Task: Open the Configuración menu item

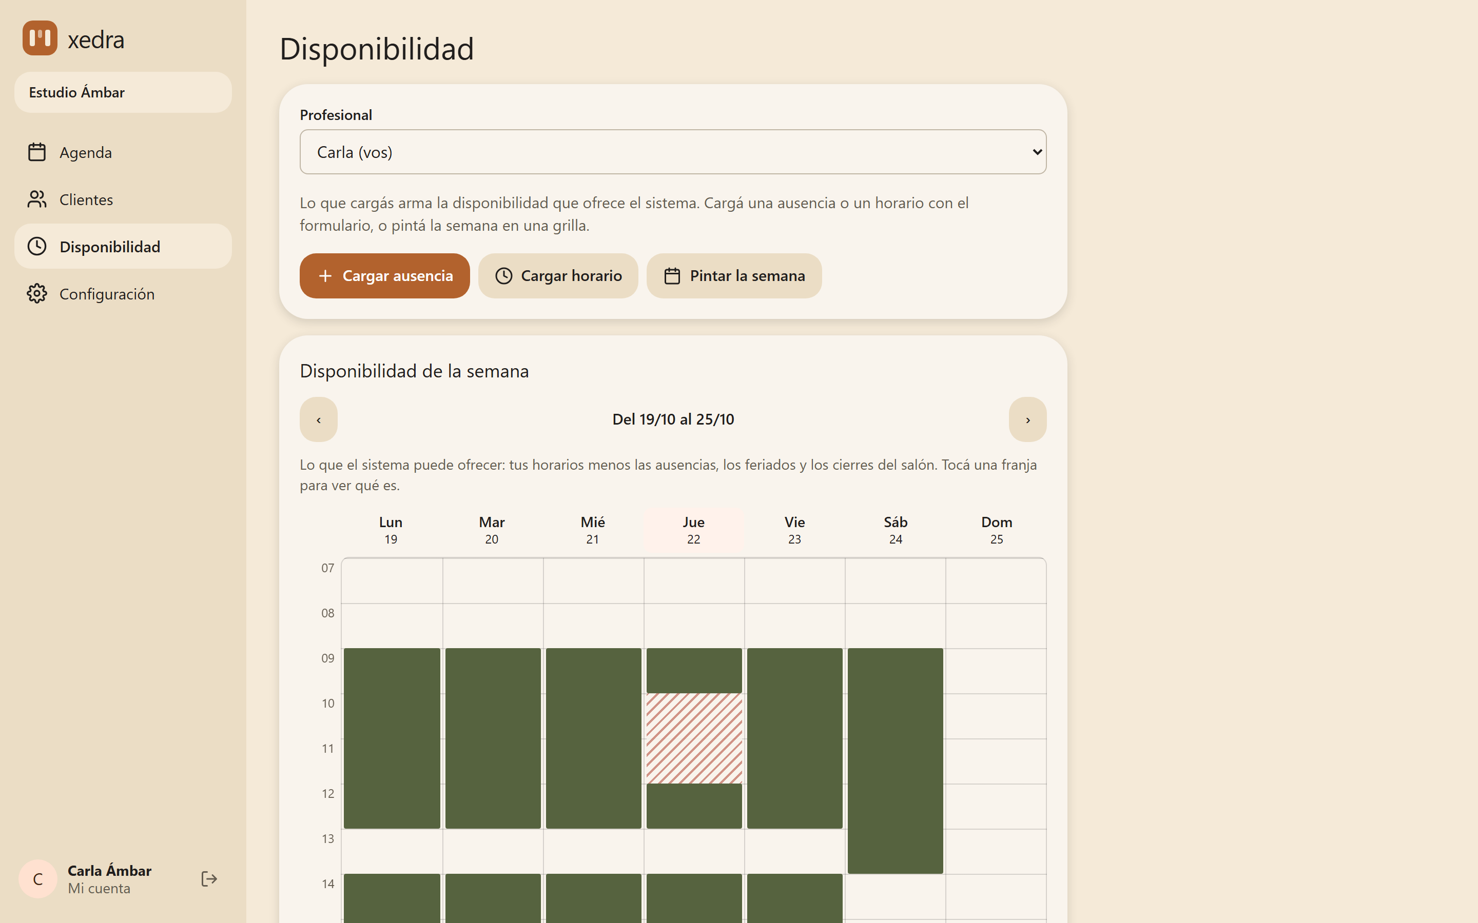Action: [123, 294]
